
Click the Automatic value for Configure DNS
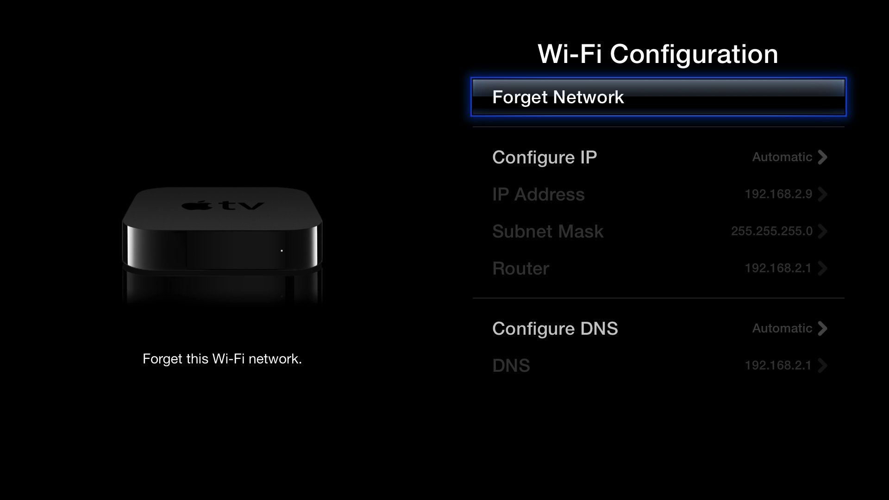coord(782,329)
